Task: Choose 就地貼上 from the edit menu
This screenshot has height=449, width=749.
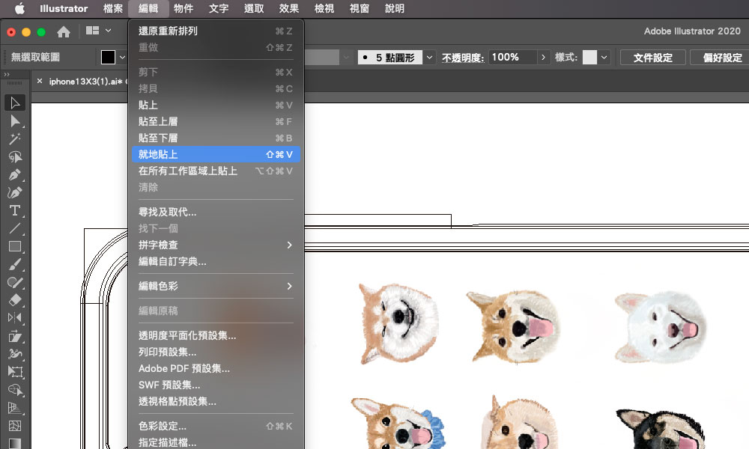Action: 216,154
